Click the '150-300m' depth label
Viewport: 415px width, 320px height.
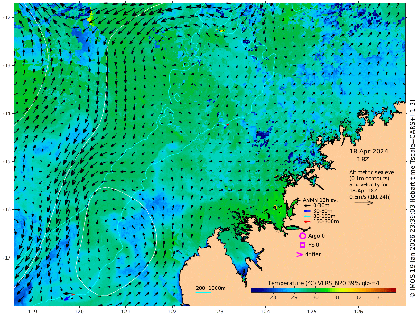[x=326, y=222]
